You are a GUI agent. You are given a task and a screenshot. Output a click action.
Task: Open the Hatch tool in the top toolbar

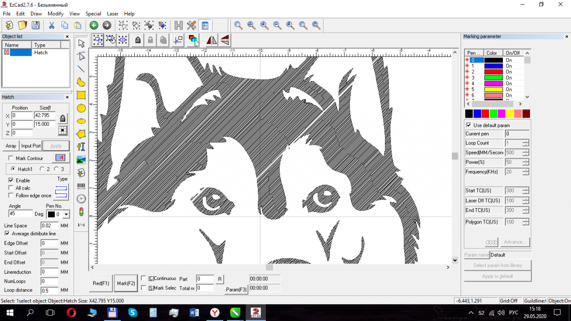click(179, 25)
